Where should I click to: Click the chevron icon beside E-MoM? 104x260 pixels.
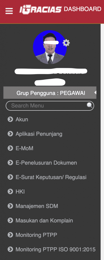(10, 148)
